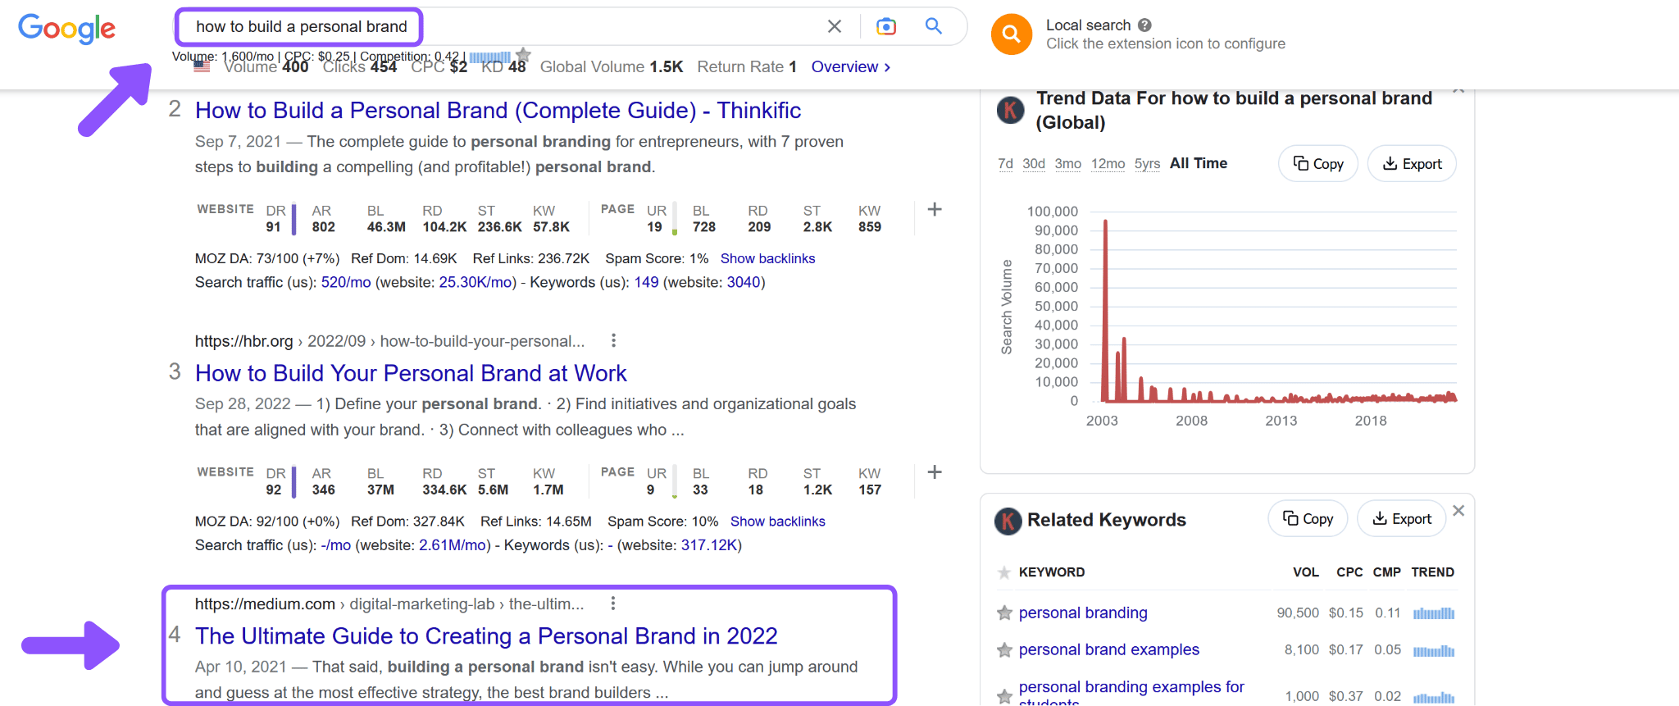The image size is (1679, 706).
Task: Open the Local search help question icon
Action: tap(1144, 25)
